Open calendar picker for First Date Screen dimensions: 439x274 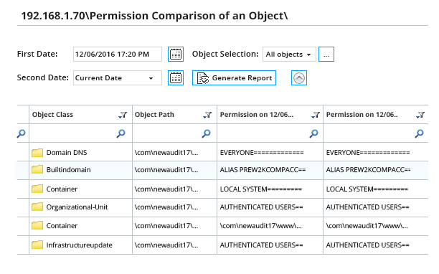point(176,54)
